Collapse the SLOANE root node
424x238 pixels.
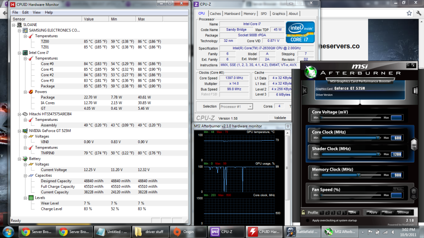14,25
